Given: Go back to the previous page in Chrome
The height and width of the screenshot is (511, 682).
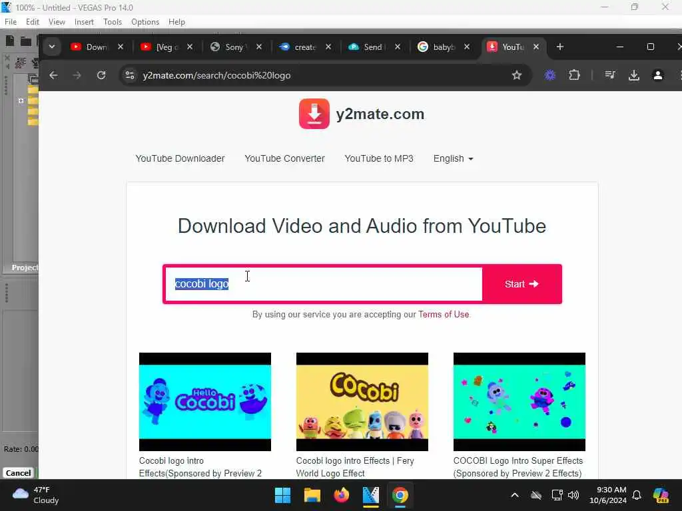Looking at the screenshot, I should pyautogui.click(x=53, y=75).
